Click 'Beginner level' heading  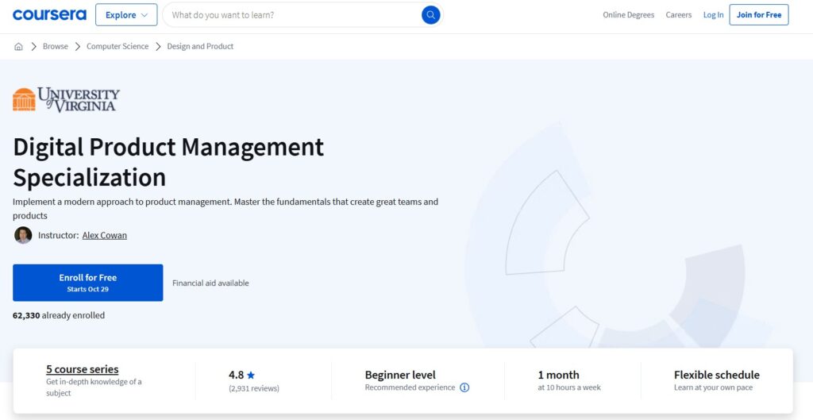point(400,375)
